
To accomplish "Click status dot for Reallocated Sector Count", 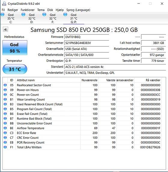I will (x=5, y=85).
